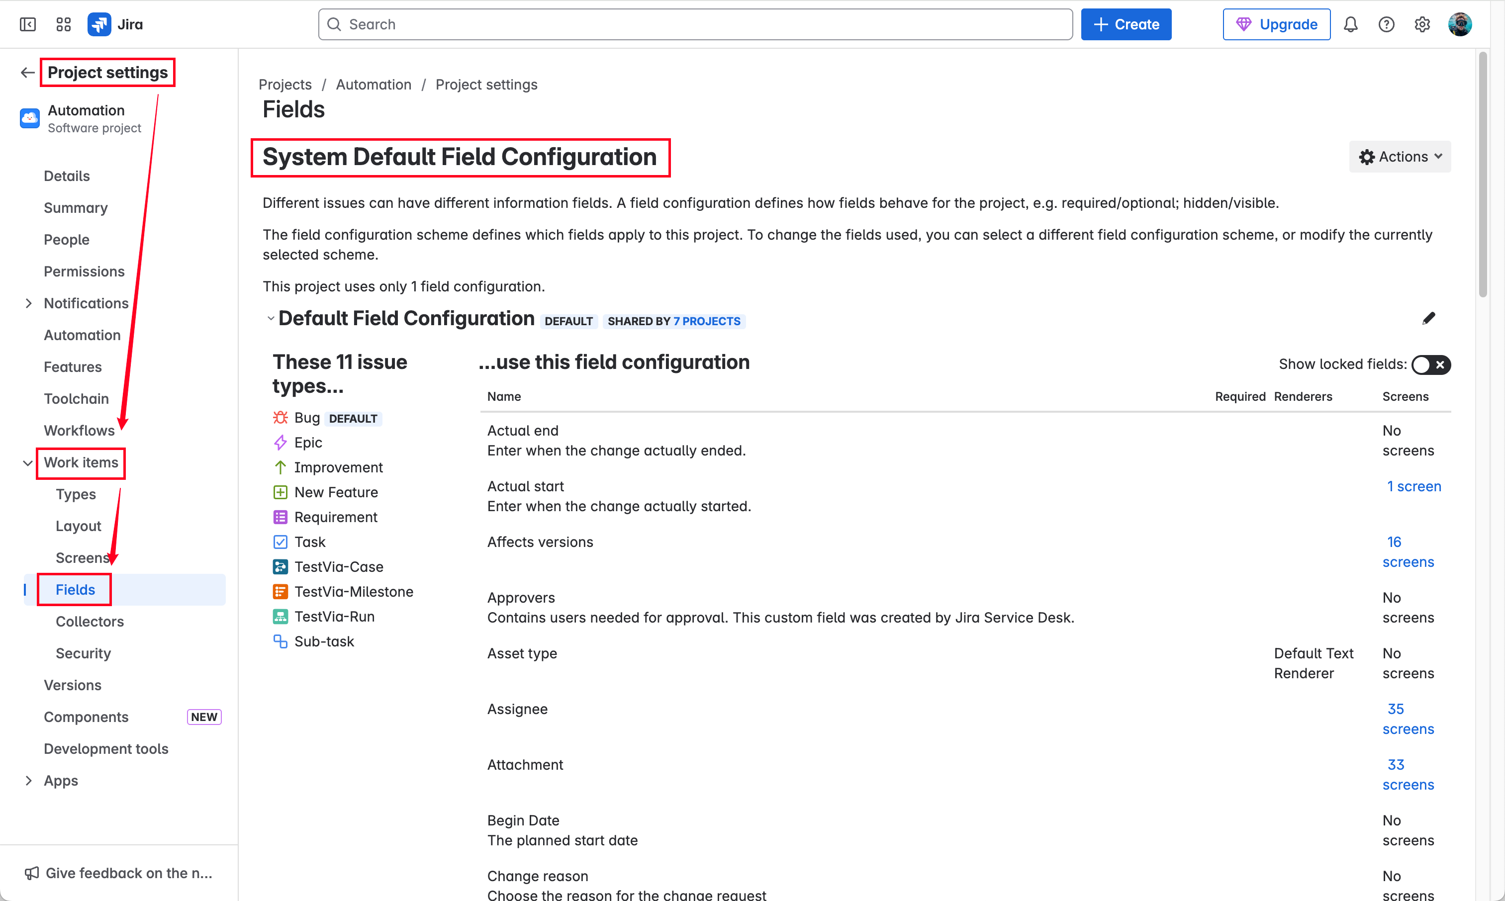Open the Actions dropdown

click(1400, 157)
